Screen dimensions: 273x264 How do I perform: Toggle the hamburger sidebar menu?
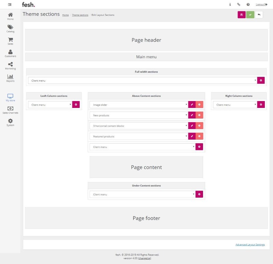(x=10, y=4)
